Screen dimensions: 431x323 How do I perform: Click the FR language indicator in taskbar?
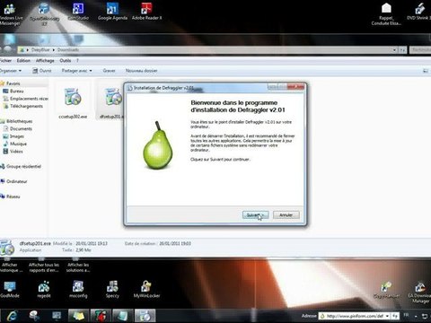coord(406,315)
